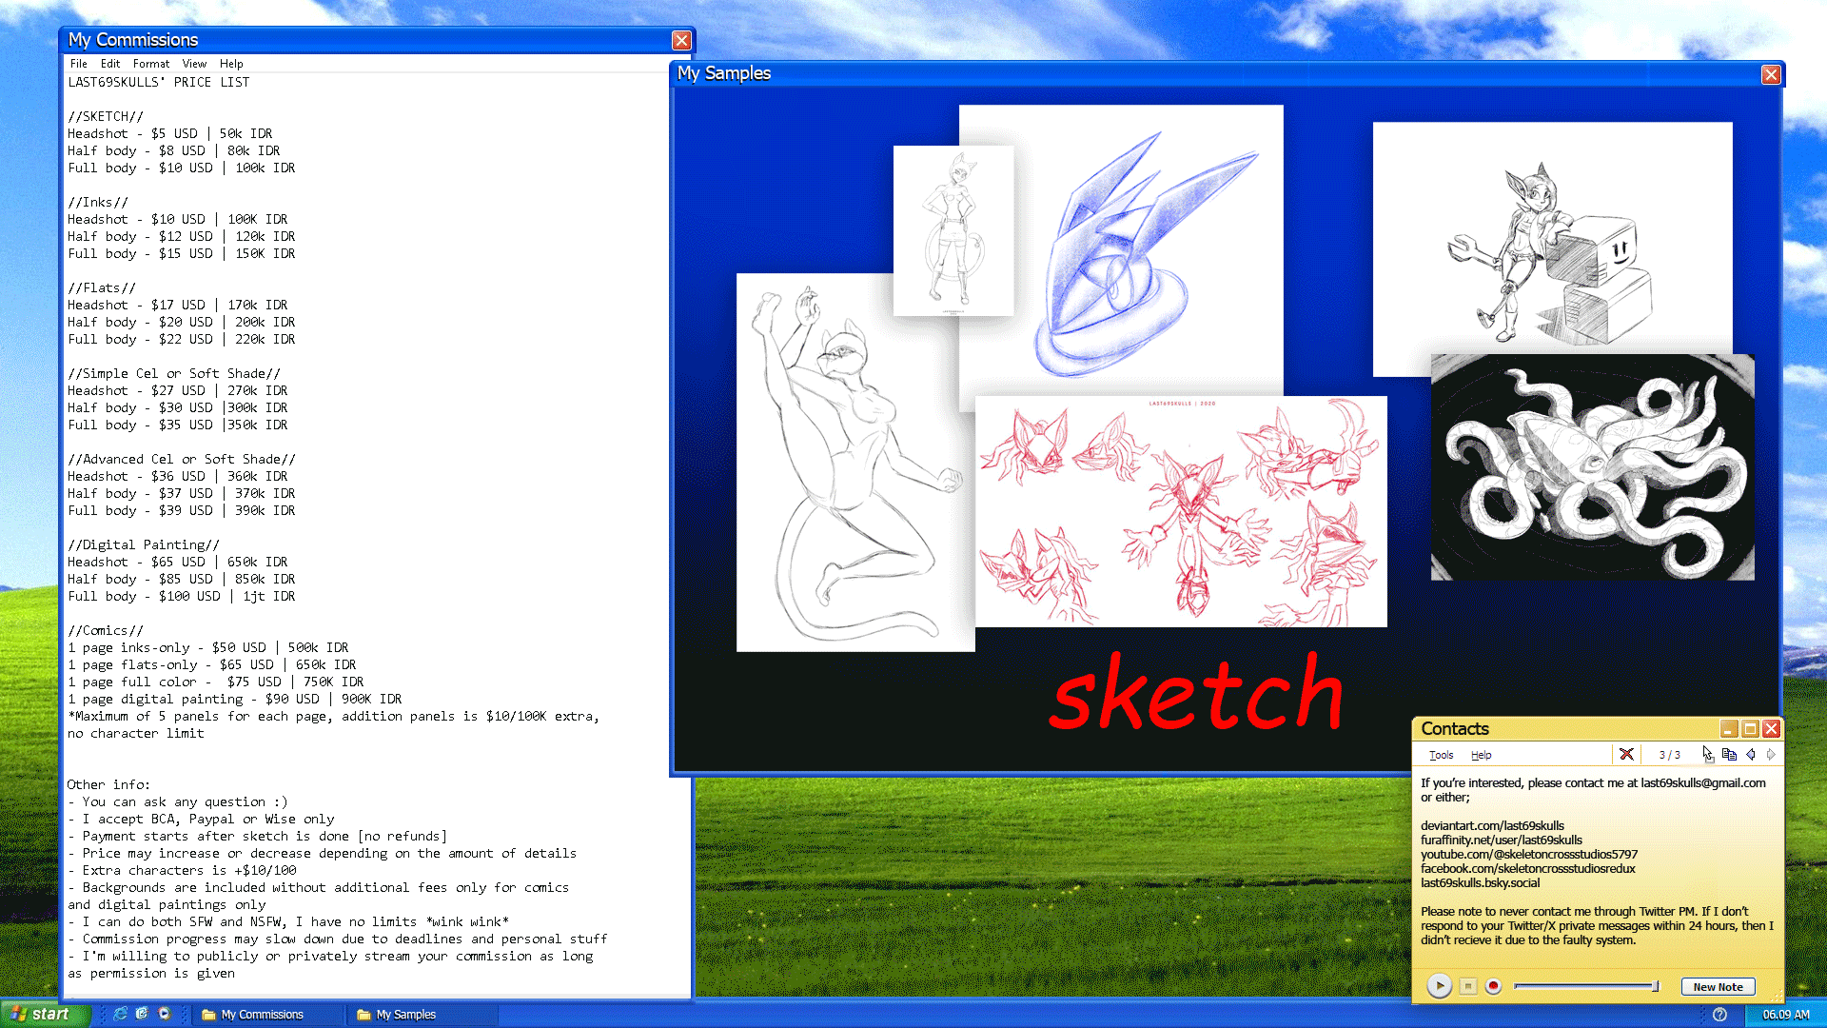
Task: Open the Tools menu in Contacts
Action: point(1441,755)
